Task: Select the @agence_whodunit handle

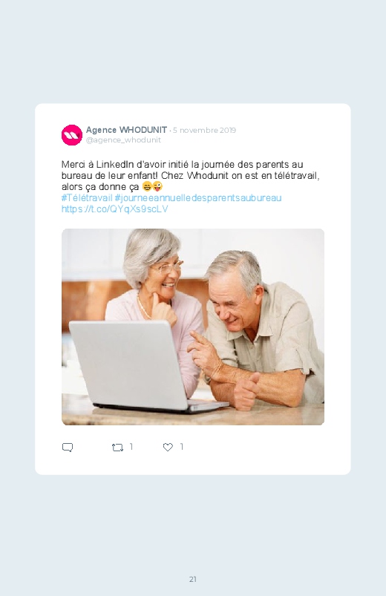Action: (123, 140)
